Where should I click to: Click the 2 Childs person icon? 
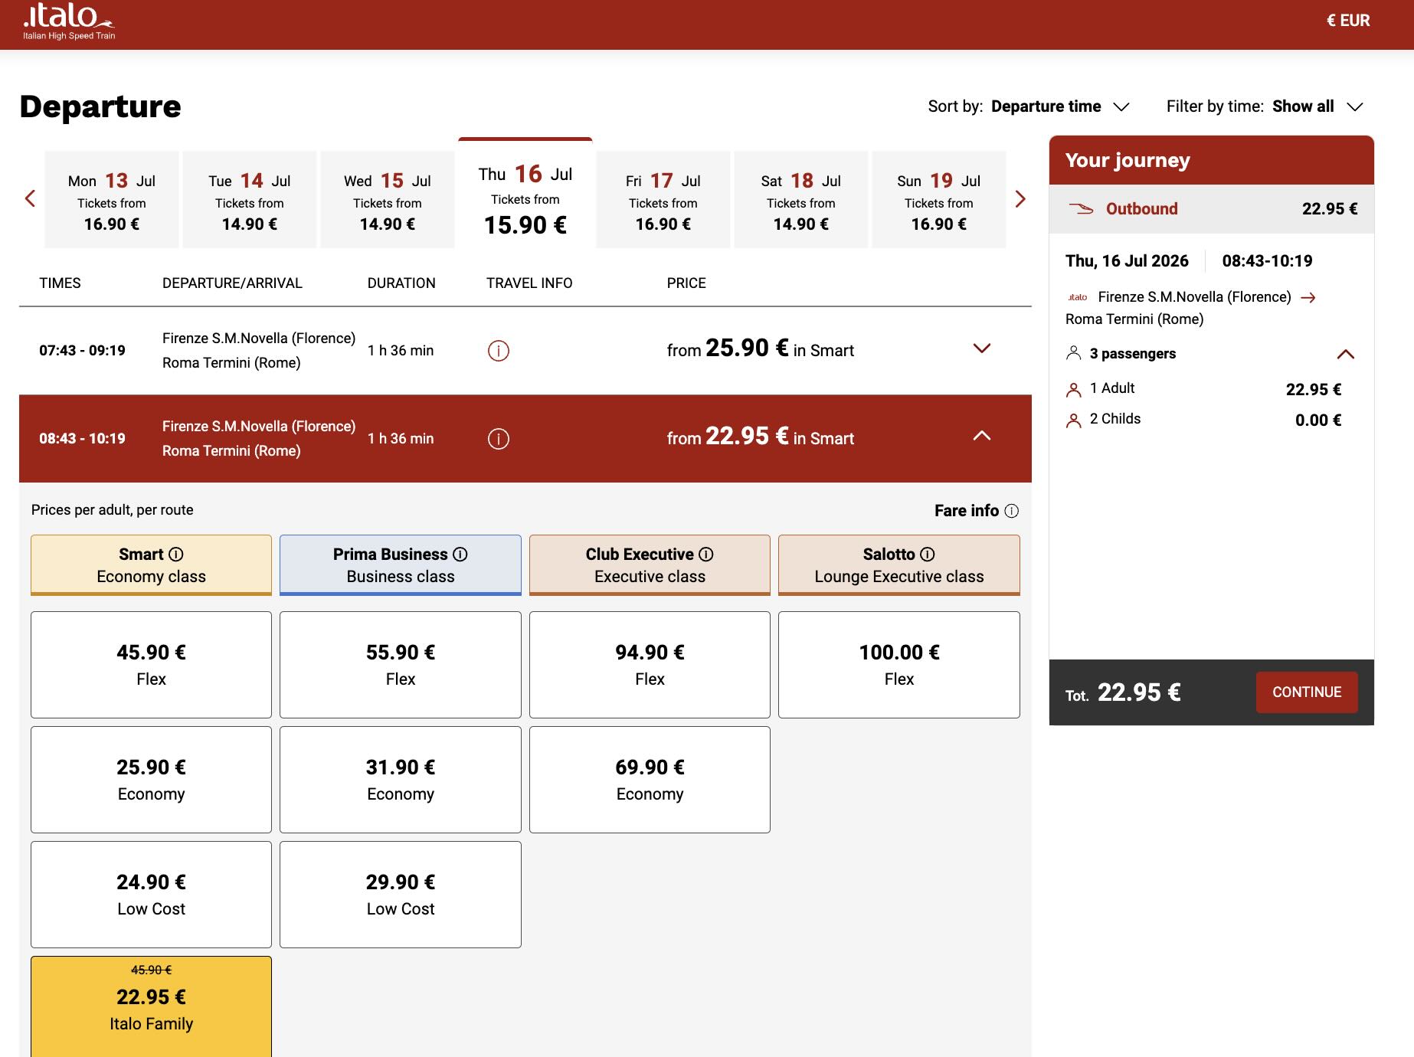(1074, 421)
